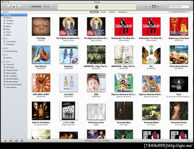This screenshot has height=149, width=194.
Task: Open Home Sharing in the sidebar
Action: [14, 51]
